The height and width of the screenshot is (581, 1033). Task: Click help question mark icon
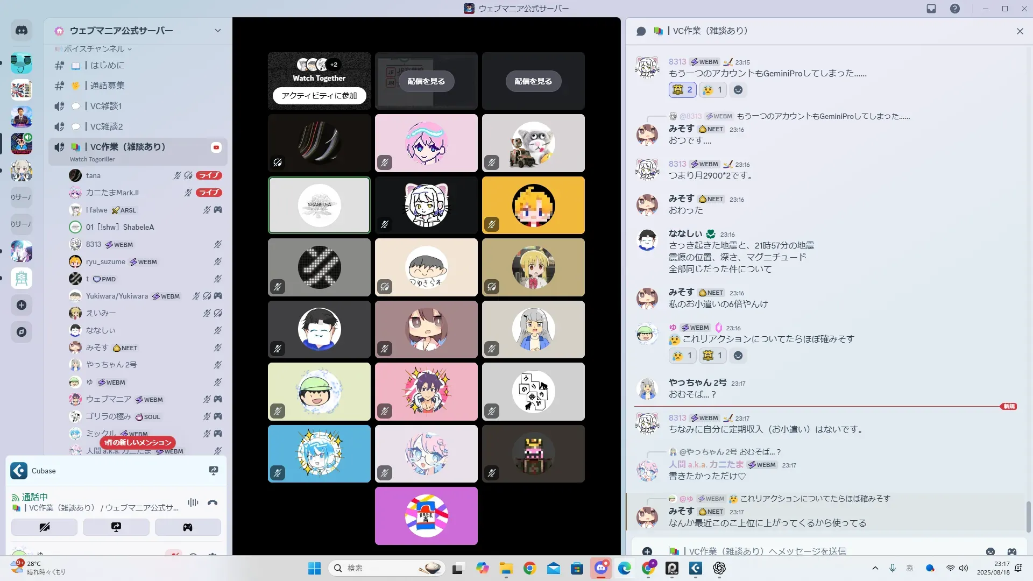point(954,9)
